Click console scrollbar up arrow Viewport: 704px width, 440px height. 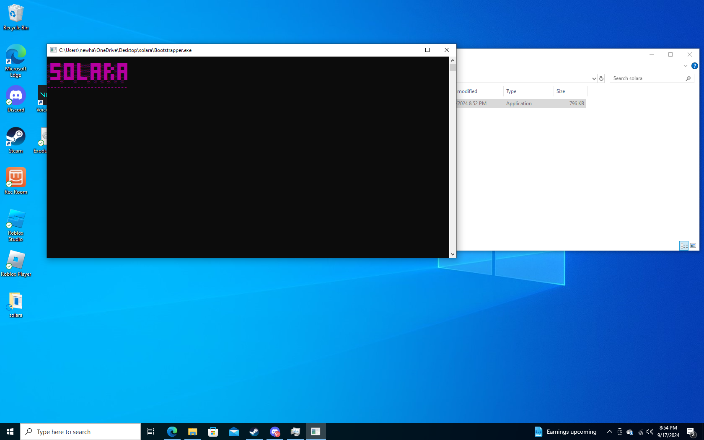[453, 60]
